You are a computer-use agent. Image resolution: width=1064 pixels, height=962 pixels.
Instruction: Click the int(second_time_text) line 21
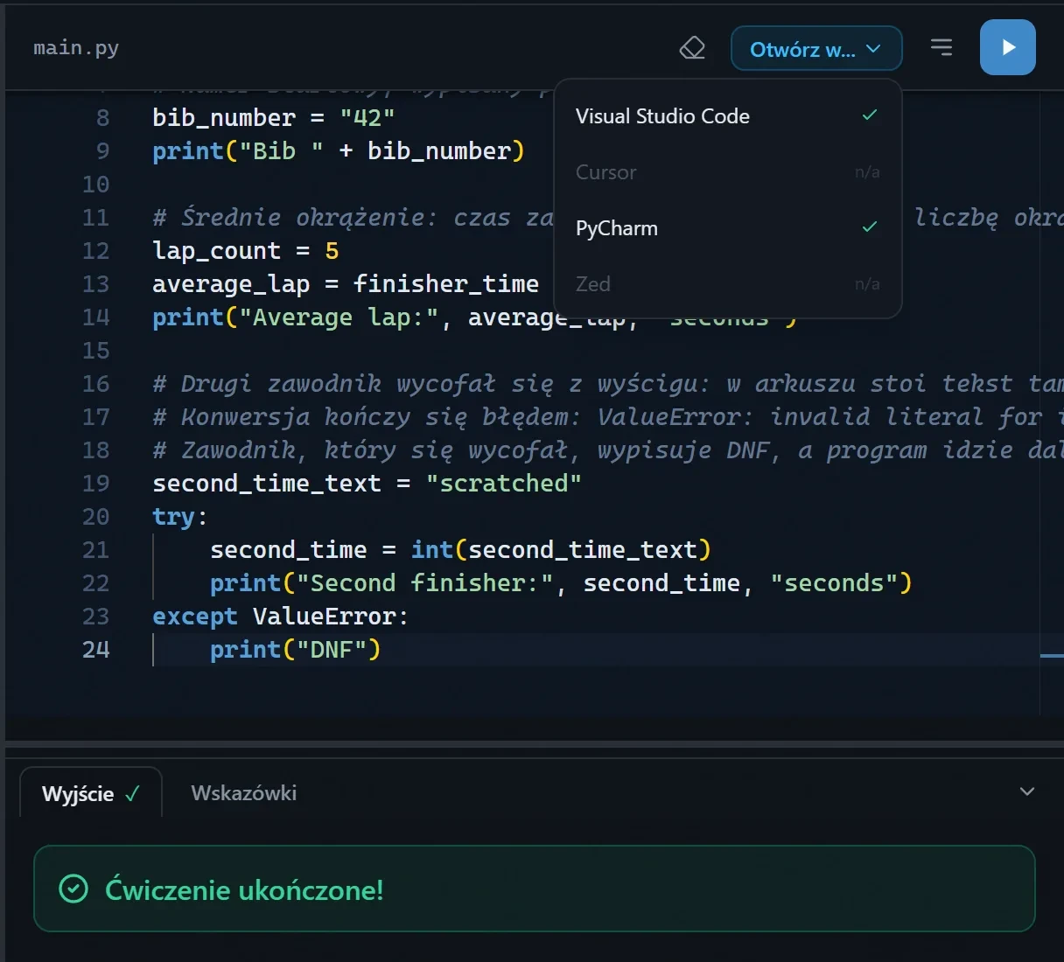click(x=460, y=550)
